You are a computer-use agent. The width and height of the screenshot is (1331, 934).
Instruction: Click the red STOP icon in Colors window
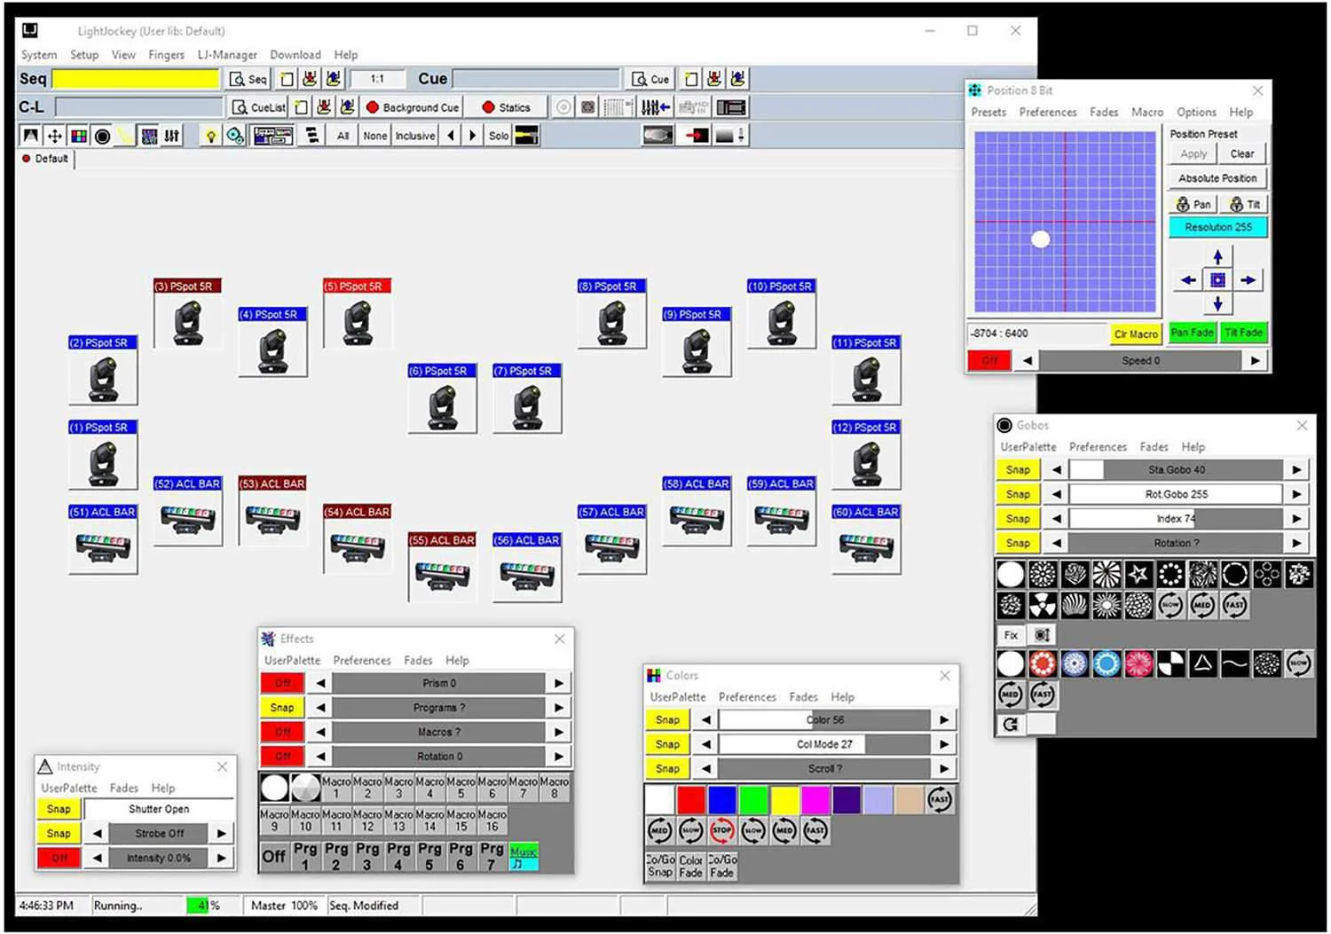(x=722, y=831)
